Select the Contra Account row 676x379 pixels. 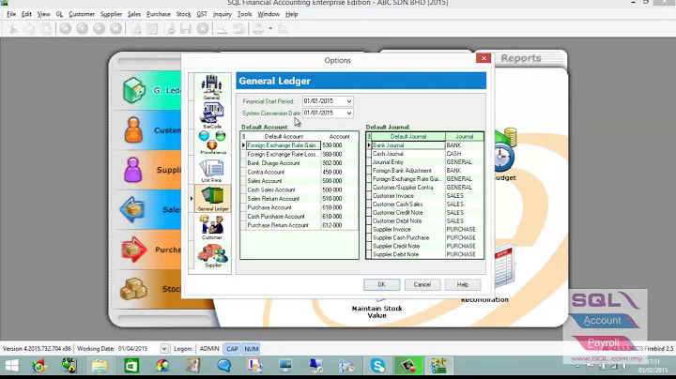300,173
